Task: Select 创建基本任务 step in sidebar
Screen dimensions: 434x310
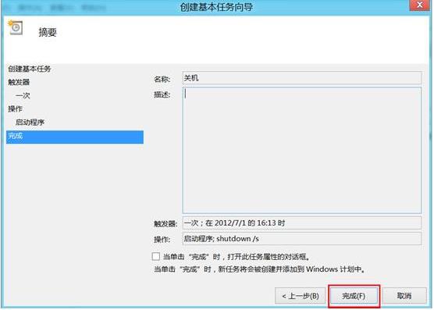Action: pyautogui.click(x=30, y=69)
